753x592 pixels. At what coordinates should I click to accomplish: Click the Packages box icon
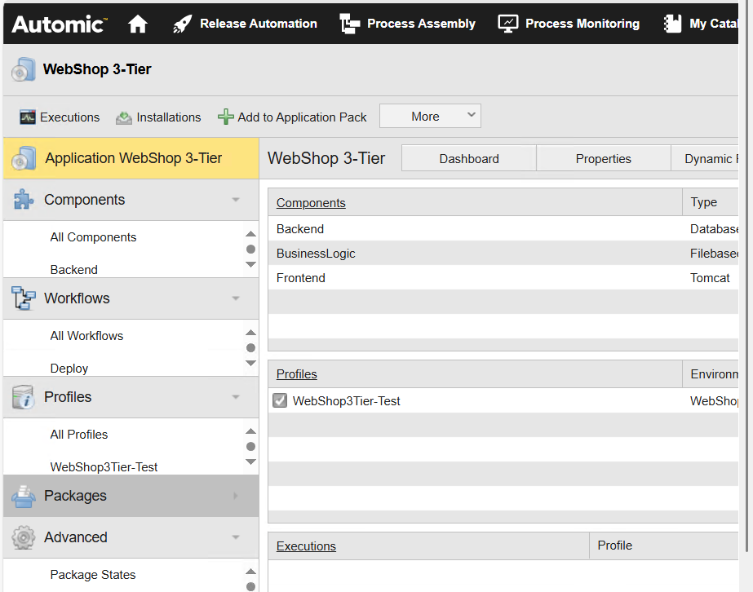(x=23, y=496)
